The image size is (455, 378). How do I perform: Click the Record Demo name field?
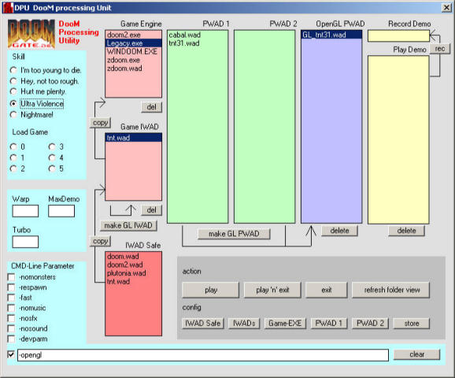click(x=398, y=36)
